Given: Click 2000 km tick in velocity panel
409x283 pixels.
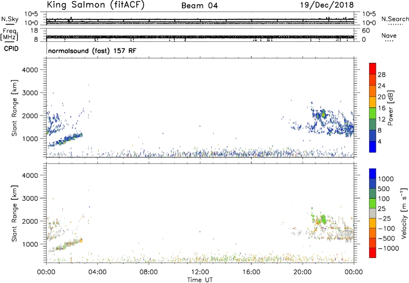Looking at the screenshot, I should pos(30,221).
